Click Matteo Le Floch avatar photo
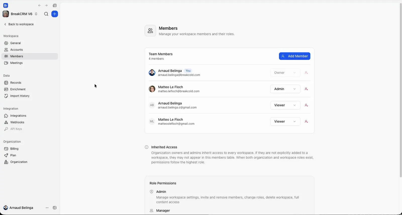 coord(152,89)
